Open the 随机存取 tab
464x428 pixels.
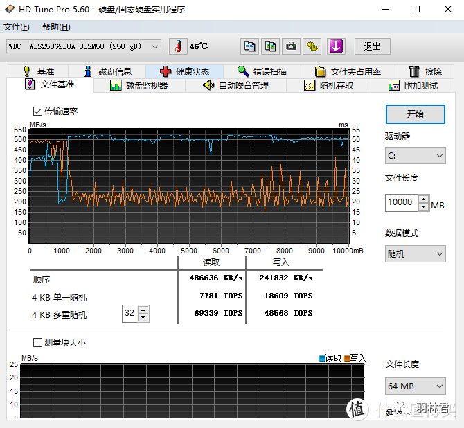(328, 86)
